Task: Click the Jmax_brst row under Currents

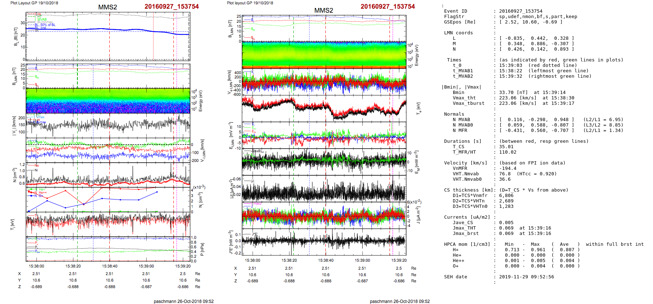Action: (465, 234)
